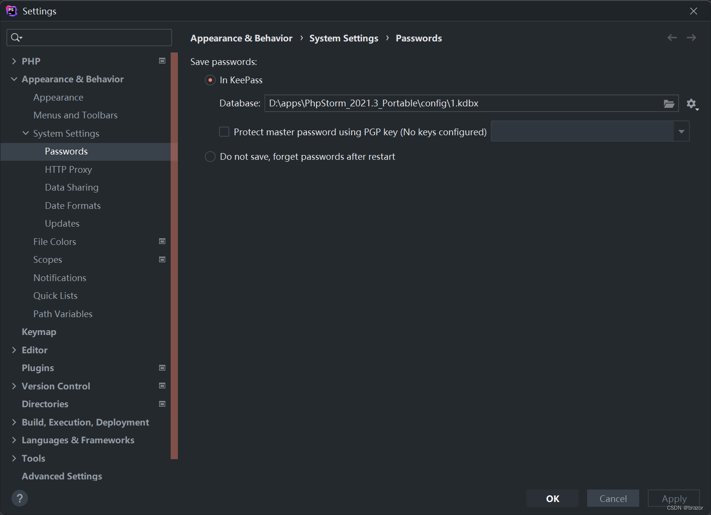Select Do not save, forget passwords option
This screenshot has width=711, height=515.
click(210, 156)
